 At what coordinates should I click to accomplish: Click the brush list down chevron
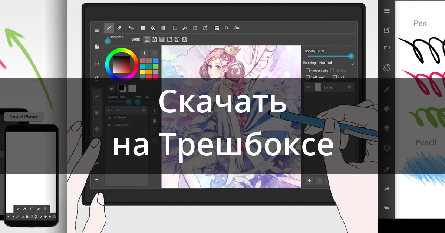click(x=154, y=141)
